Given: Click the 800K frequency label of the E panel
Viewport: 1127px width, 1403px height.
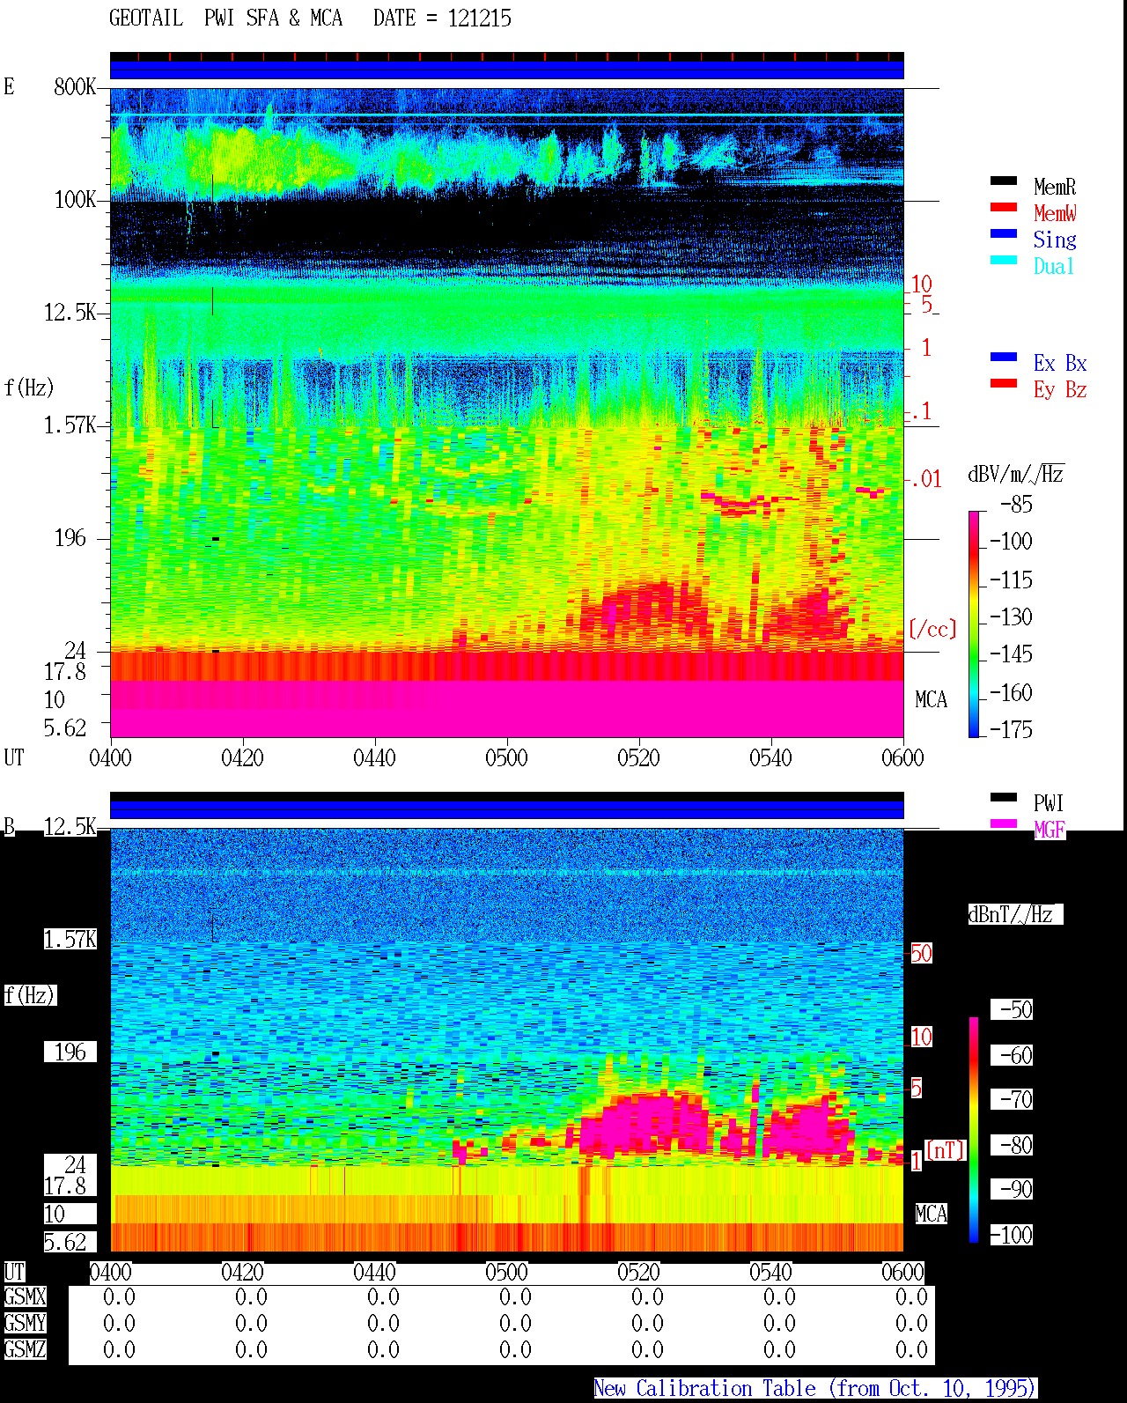Looking at the screenshot, I should 75,87.
